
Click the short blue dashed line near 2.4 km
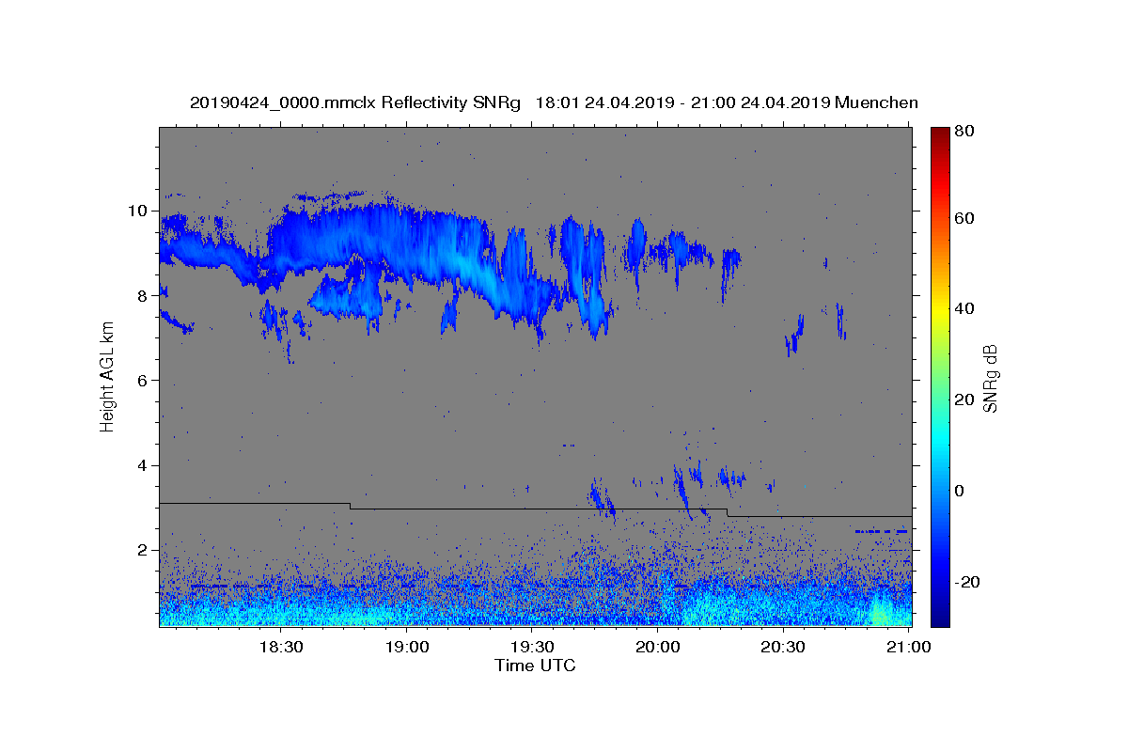[881, 531]
